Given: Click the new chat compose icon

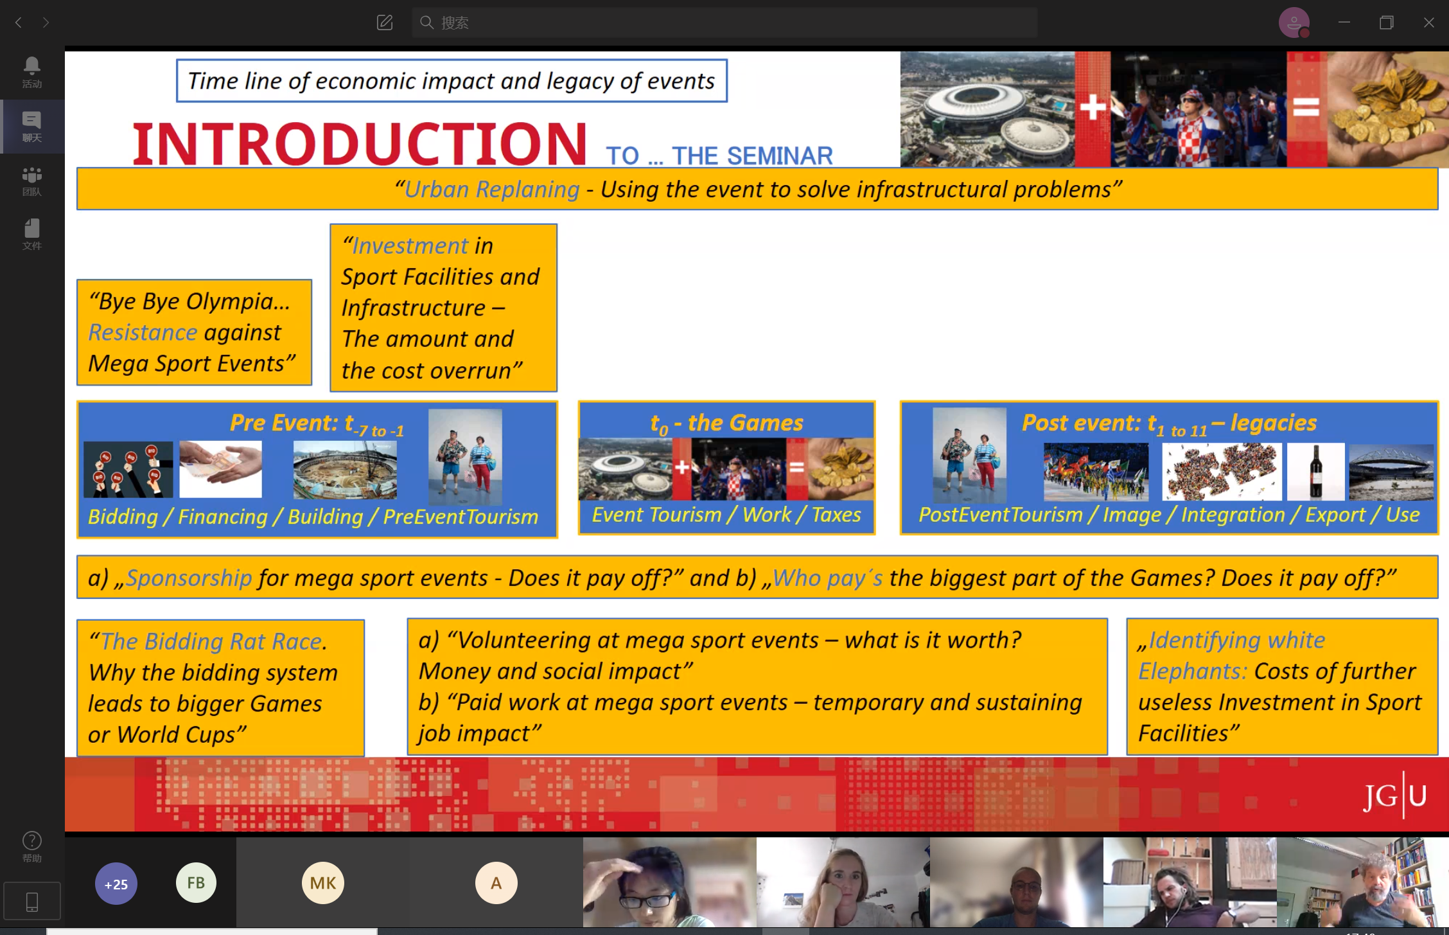Looking at the screenshot, I should tap(384, 22).
